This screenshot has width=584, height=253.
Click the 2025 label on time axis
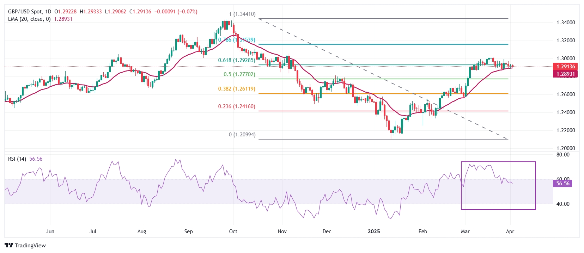click(x=374, y=232)
